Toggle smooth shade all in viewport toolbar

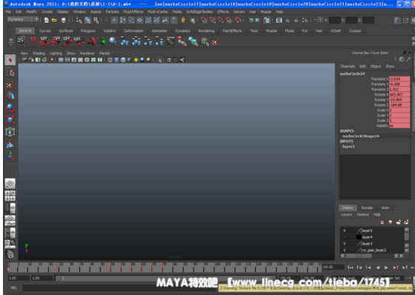[116, 60]
